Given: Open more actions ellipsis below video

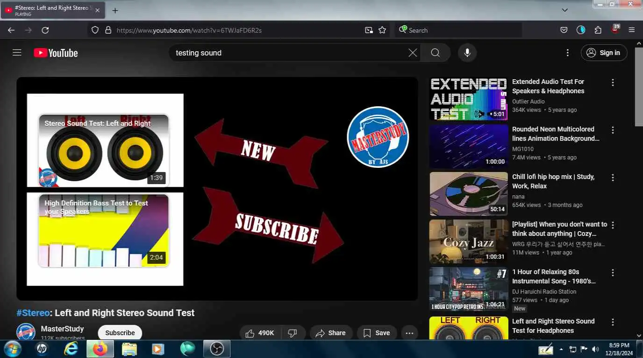Looking at the screenshot, I should coord(409,333).
